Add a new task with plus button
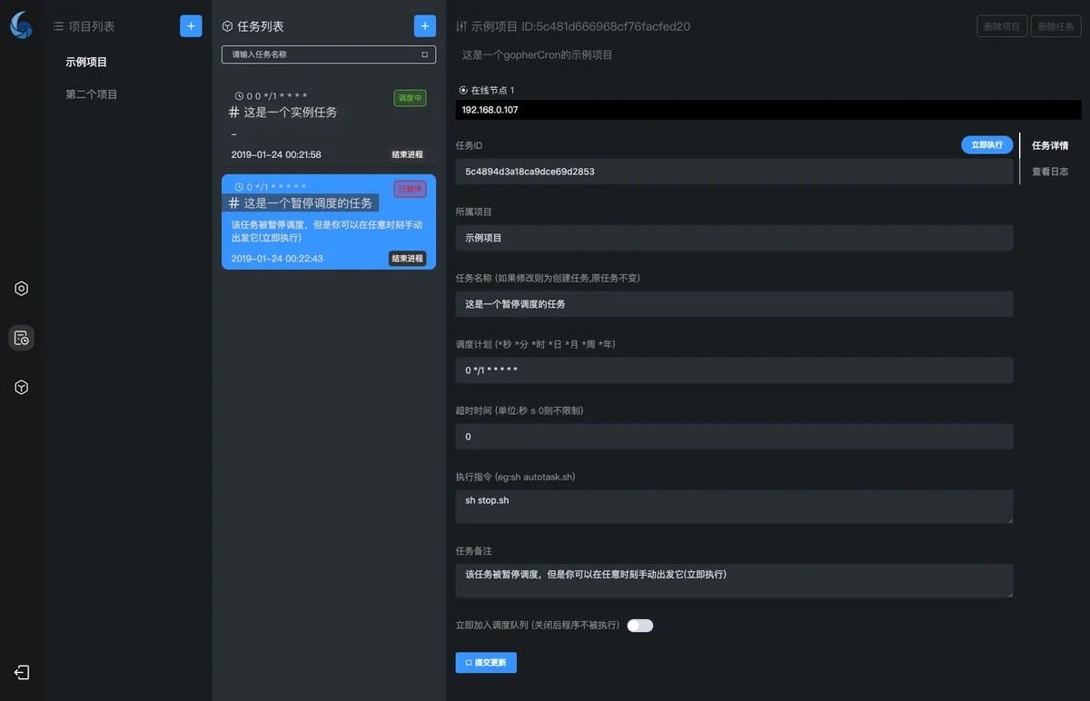Image resolution: width=1090 pixels, height=701 pixels. [x=425, y=26]
